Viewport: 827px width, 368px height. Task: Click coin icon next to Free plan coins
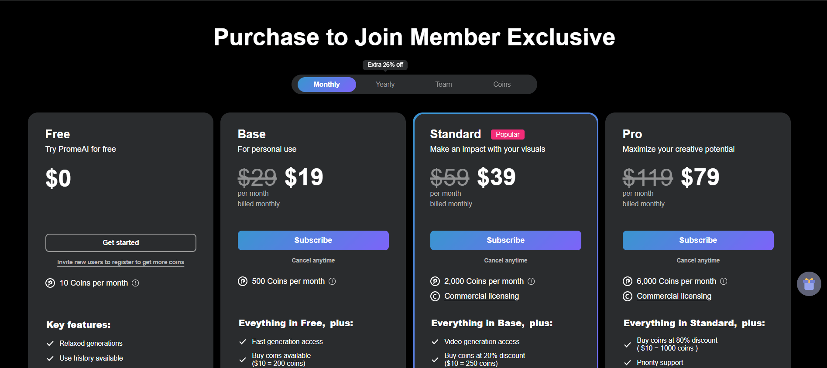click(x=50, y=283)
